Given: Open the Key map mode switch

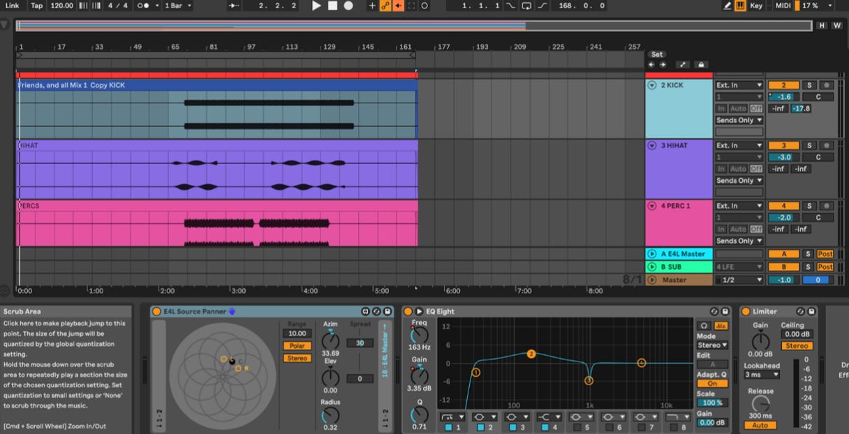Looking at the screenshot, I should [756, 6].
